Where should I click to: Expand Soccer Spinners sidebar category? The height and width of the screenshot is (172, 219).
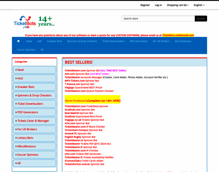[35, 155]
